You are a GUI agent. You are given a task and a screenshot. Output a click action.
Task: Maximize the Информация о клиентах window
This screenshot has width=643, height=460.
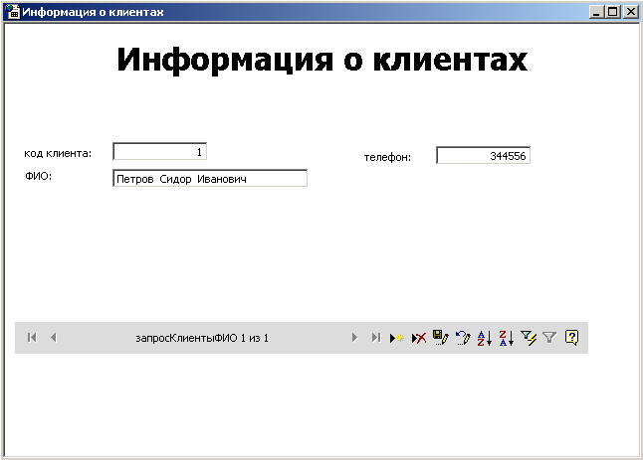click(613, 12)
